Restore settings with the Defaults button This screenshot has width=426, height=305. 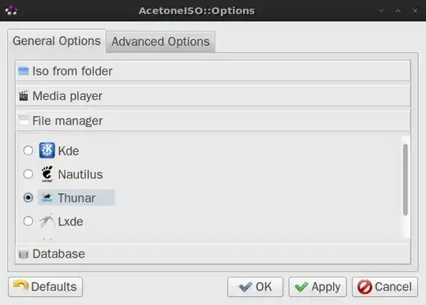[x=46, y=287]
